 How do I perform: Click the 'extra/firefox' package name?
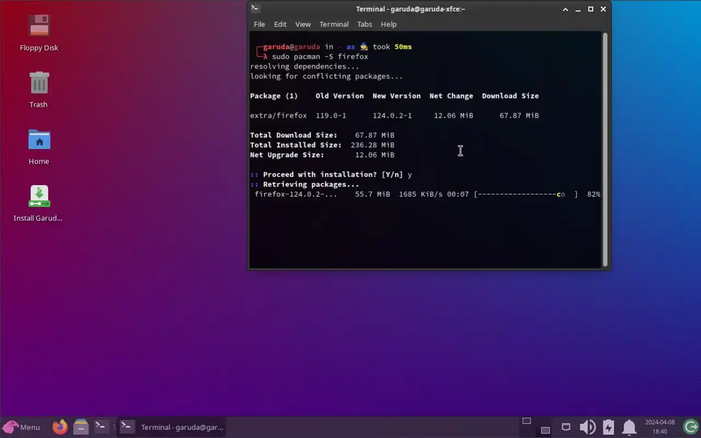pyautogui.click(x=278, y=116)
